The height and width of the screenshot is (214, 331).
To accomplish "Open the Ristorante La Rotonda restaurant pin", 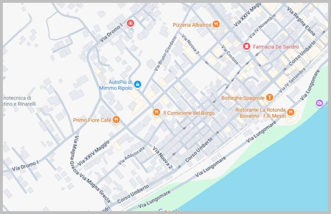I will coord(291,112).
